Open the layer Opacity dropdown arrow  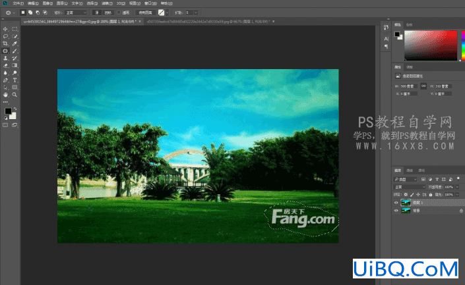click(x=457, y=187)
